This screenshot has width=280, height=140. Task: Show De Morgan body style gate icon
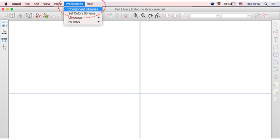pos(175,16)
